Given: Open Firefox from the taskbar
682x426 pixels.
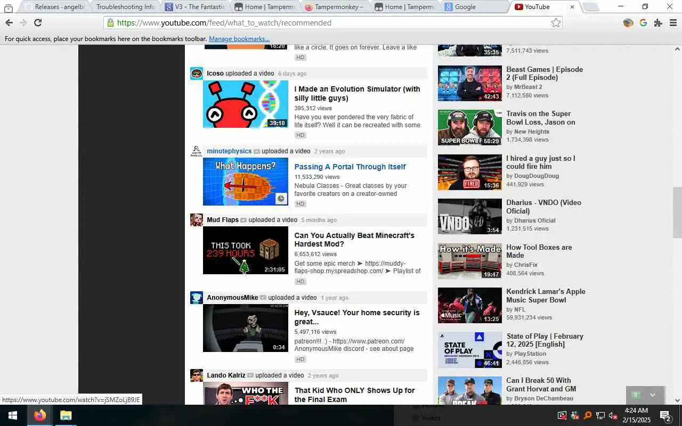Looking at the screenshot, I should 39,415.
